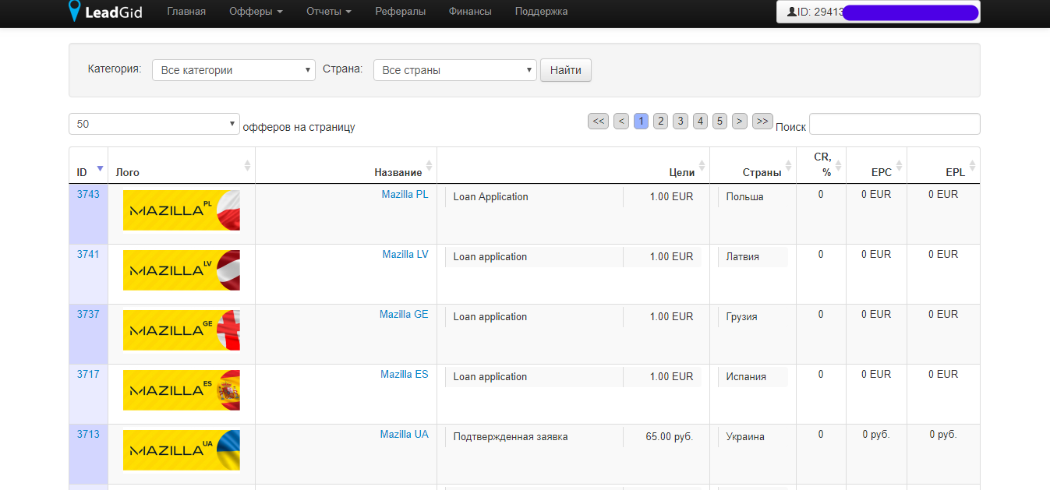1050x490 pixels.
Task: Open the Категория dropdown
Action: coord(233,70)
